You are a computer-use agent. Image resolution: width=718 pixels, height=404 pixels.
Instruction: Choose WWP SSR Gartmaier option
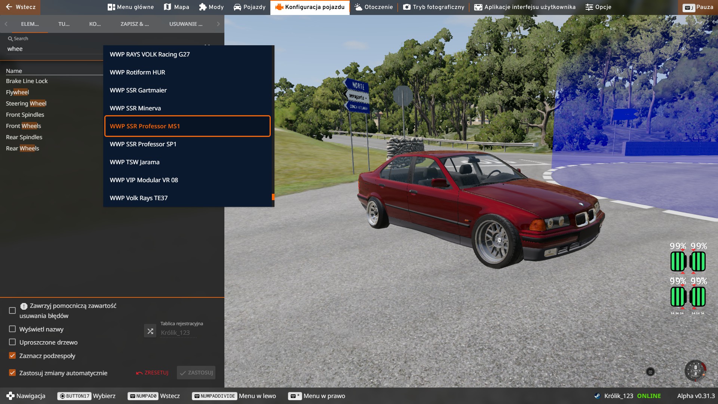coord(187,90)
